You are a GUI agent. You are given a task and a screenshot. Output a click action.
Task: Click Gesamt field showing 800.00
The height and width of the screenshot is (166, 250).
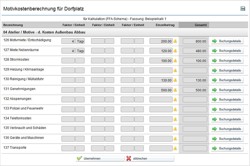pos(195,41)
